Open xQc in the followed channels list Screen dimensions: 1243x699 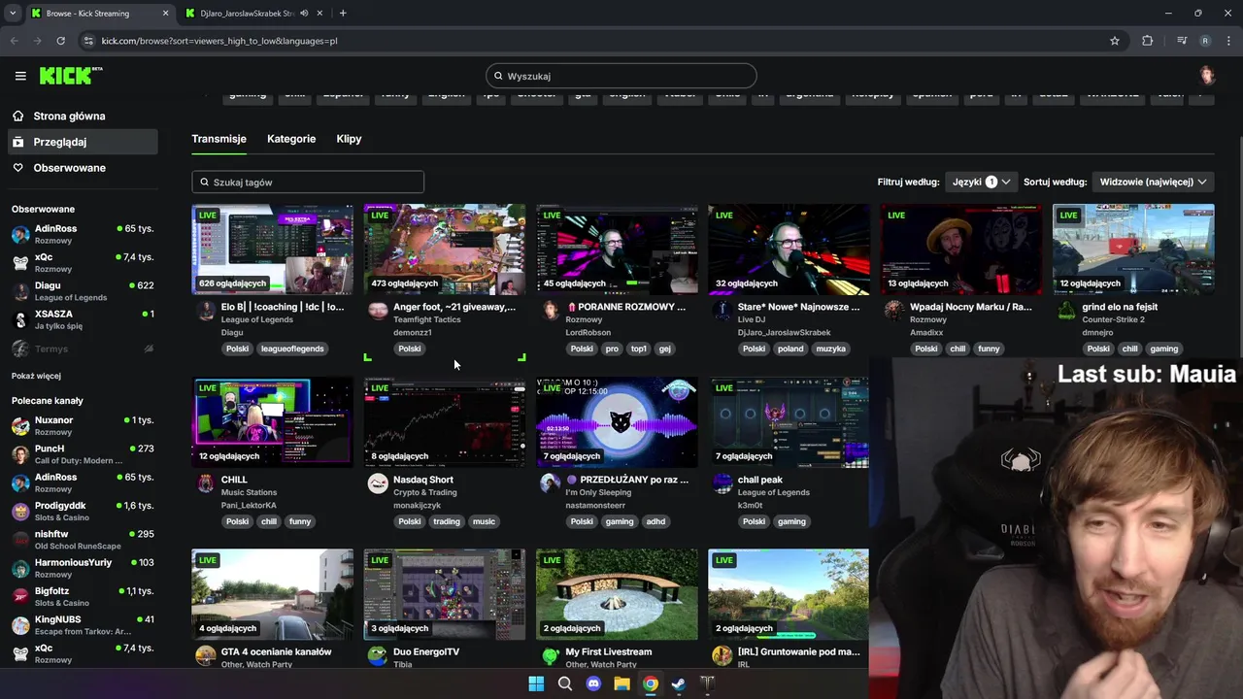pyautogui.click(x=82, y=262)
